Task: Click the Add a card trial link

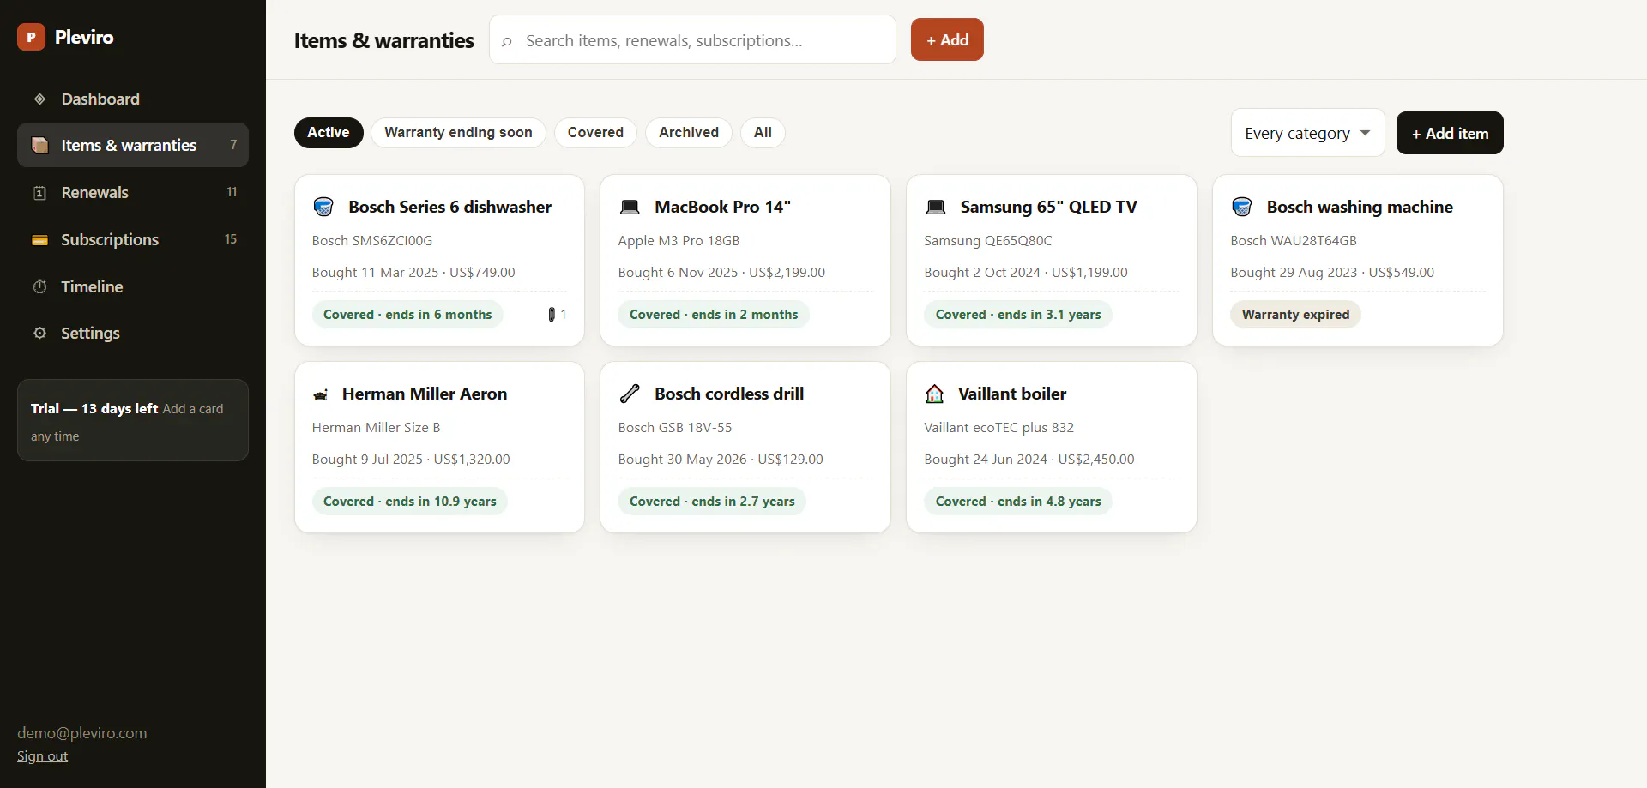Action: click(x=127, y=423)
